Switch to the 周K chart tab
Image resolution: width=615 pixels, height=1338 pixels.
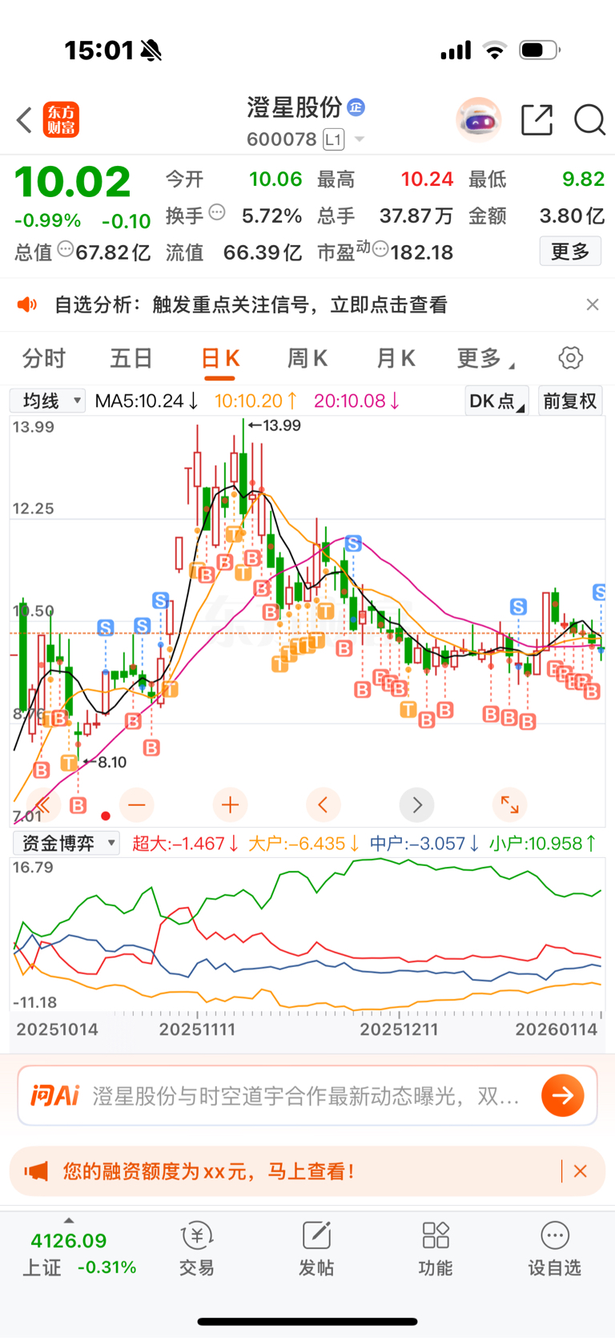pyautogui.click(x=307, y=358)
